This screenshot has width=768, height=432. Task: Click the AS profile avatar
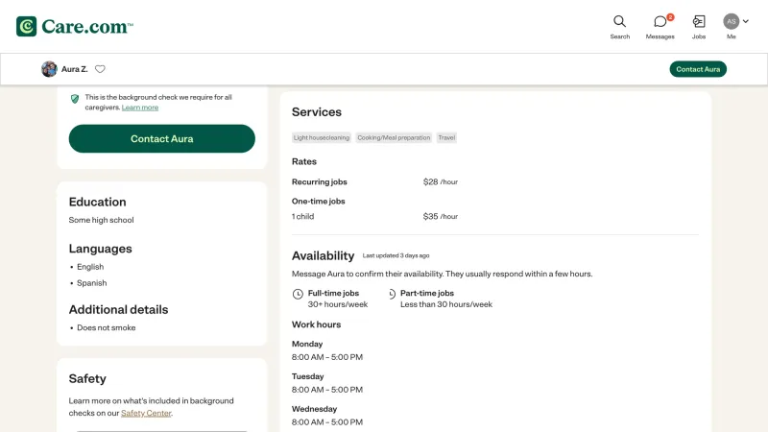coord(731,21)
